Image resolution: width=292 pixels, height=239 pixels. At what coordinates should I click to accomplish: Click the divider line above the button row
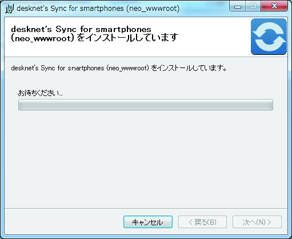(146, 208)
